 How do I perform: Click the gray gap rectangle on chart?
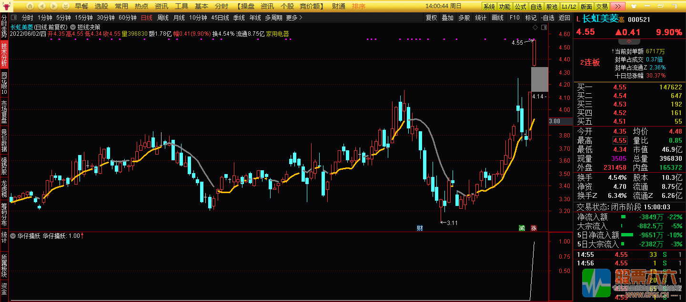(540, 79)
